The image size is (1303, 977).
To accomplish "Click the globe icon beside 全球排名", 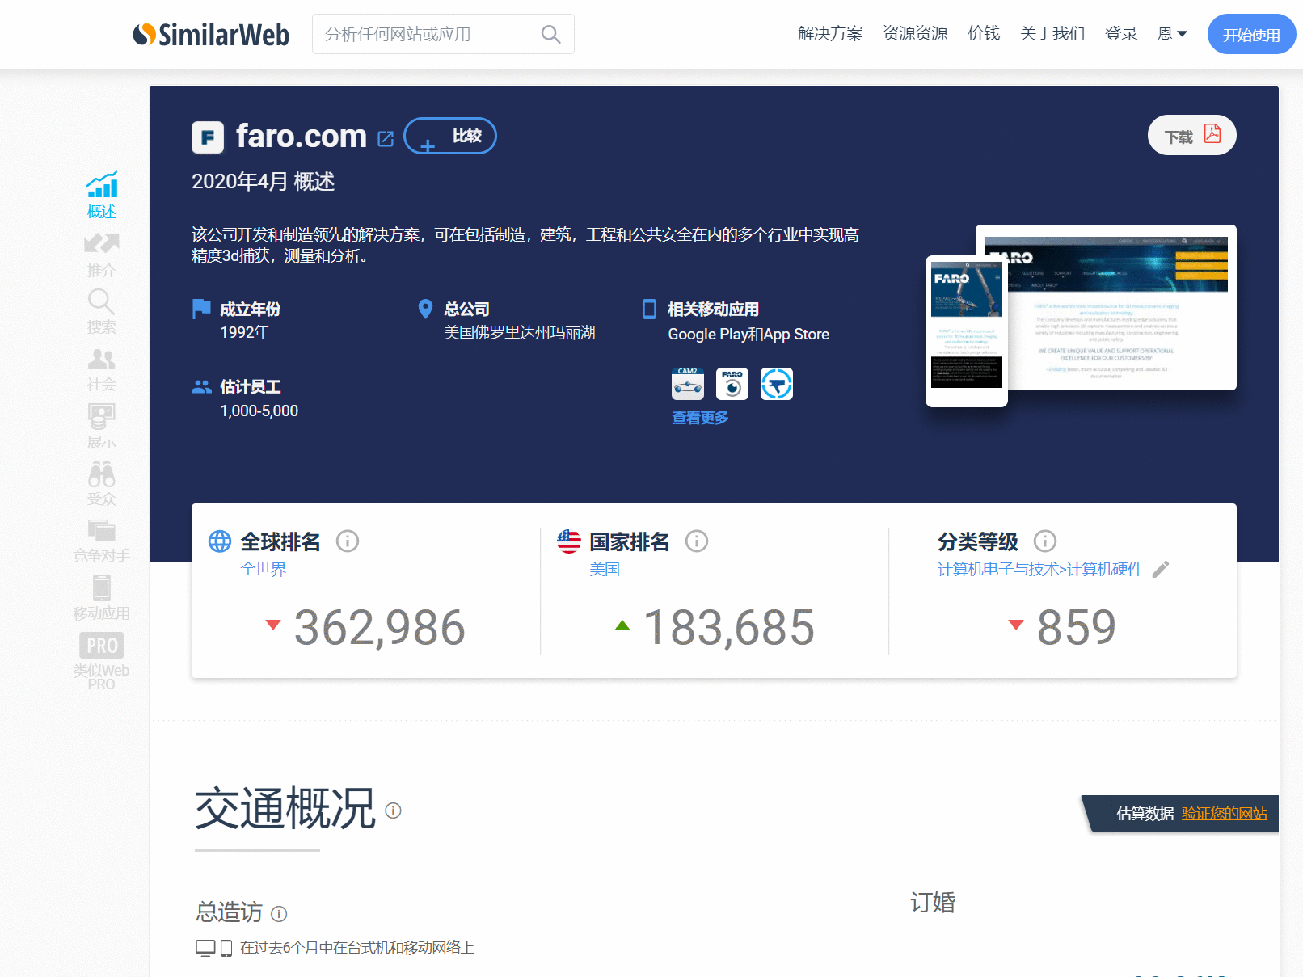I will click(x=220, y=541).
